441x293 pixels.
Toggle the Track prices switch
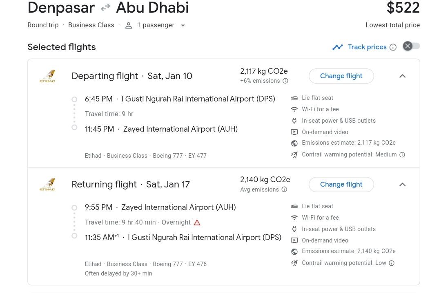(x=411, y=46)
